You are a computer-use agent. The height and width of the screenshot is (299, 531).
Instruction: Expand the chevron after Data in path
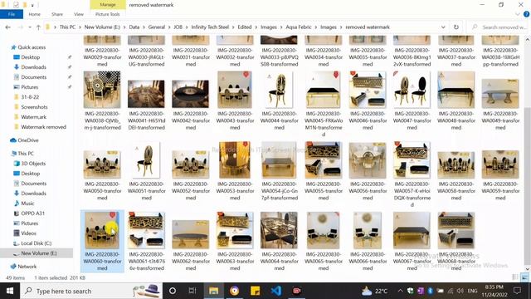click(x=144, y=27)
